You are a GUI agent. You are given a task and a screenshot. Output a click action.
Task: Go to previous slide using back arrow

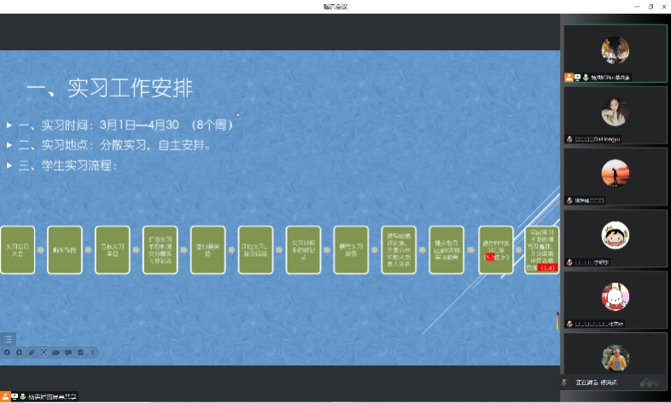coord(7,352)
